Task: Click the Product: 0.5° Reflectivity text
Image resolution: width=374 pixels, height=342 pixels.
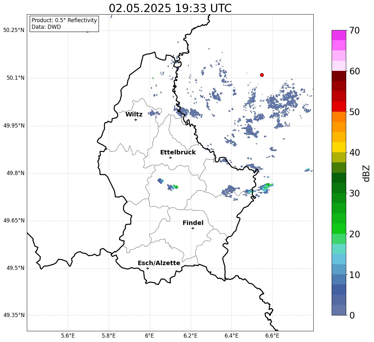Action: [64, 20]
